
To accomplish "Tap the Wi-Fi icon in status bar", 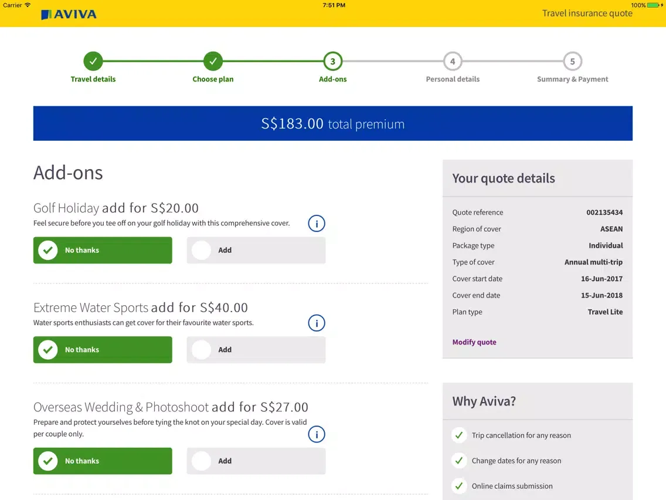I will tap(28, 5).
